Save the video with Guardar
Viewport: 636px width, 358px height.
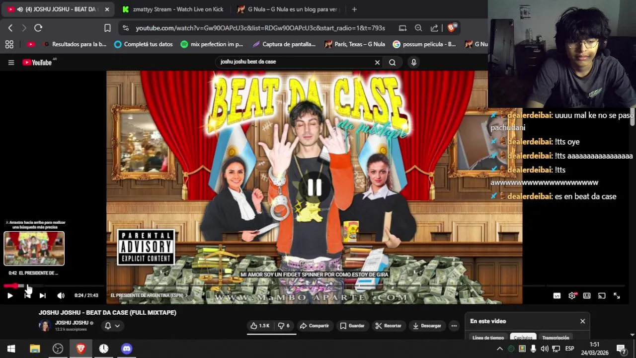[352, 326]
